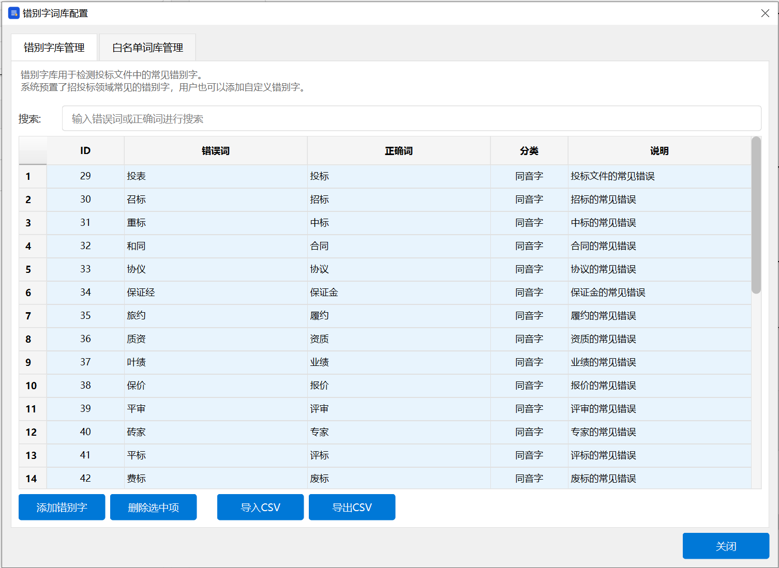Viewport: 779px width, 568px height.
Task: Click the 分类 column header
Action: click(x=529, y=150)
